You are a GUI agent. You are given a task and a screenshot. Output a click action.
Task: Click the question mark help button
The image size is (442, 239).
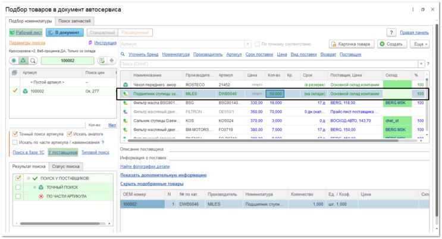pos(391,33)
